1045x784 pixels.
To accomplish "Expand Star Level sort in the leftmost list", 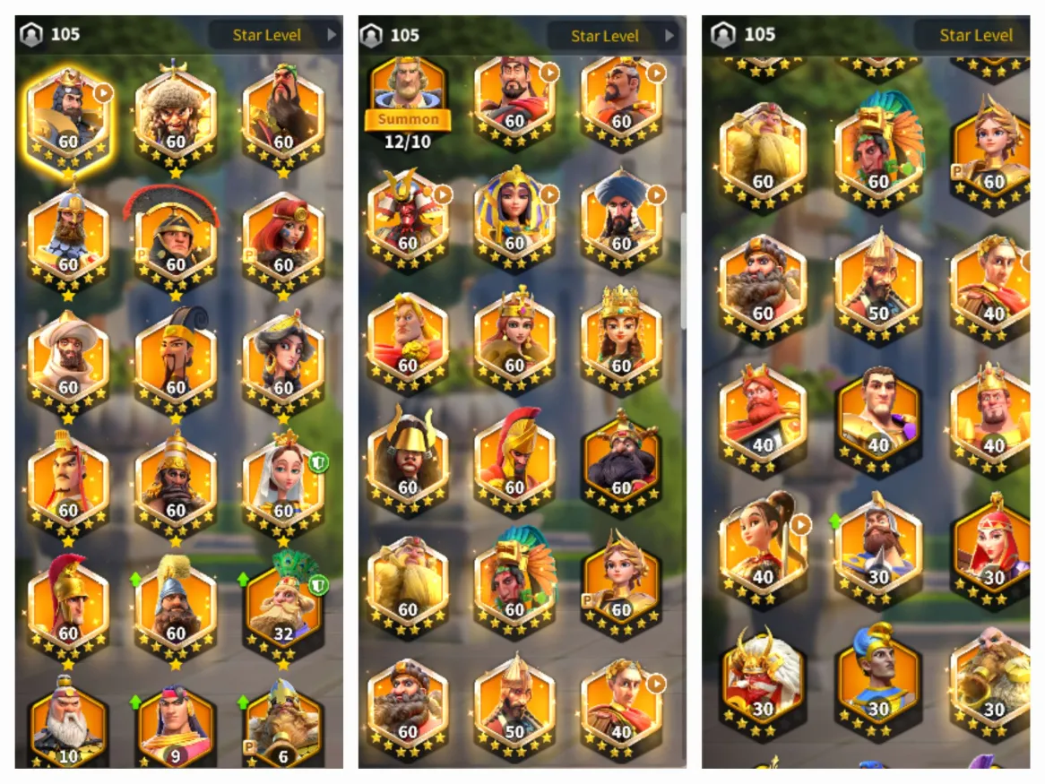I will click(x=276, y=35).
